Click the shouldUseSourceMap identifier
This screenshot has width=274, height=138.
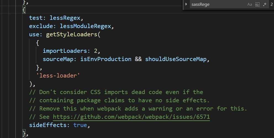[x=175, y=59]
